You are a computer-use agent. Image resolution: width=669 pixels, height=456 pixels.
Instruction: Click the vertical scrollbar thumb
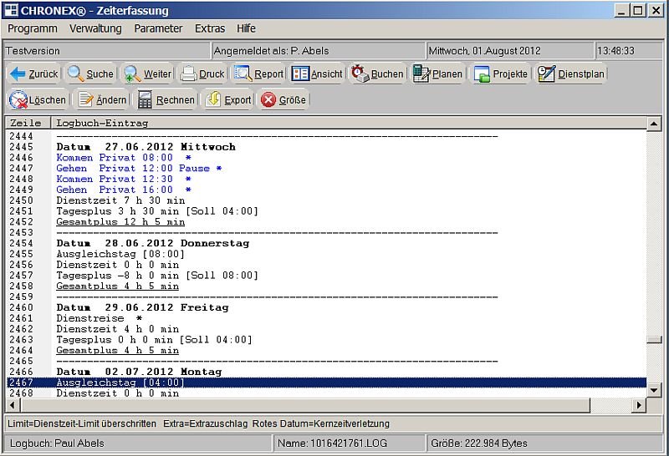pos(654,340)
